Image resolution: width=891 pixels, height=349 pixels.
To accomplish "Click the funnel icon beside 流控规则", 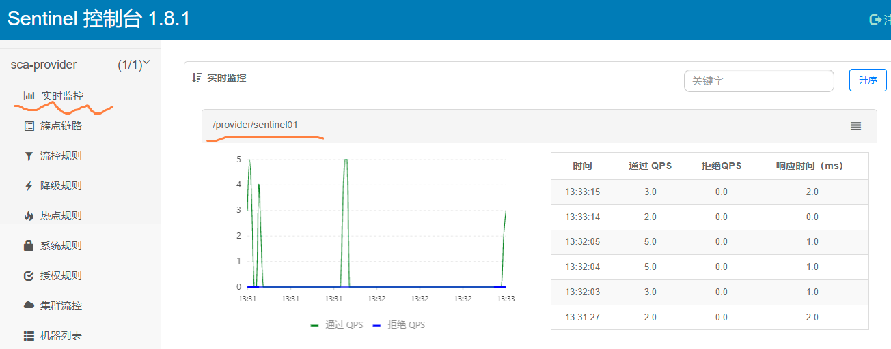I will [29, 156].
